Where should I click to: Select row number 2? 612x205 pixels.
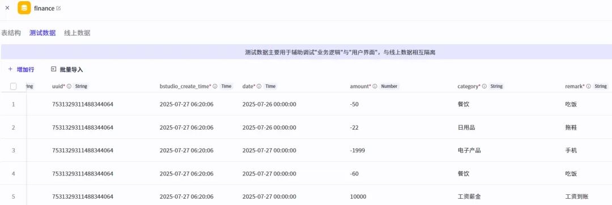13,127
